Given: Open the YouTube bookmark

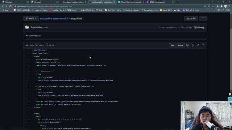Looking at the screenshot, I should click(x=54, y=10).
